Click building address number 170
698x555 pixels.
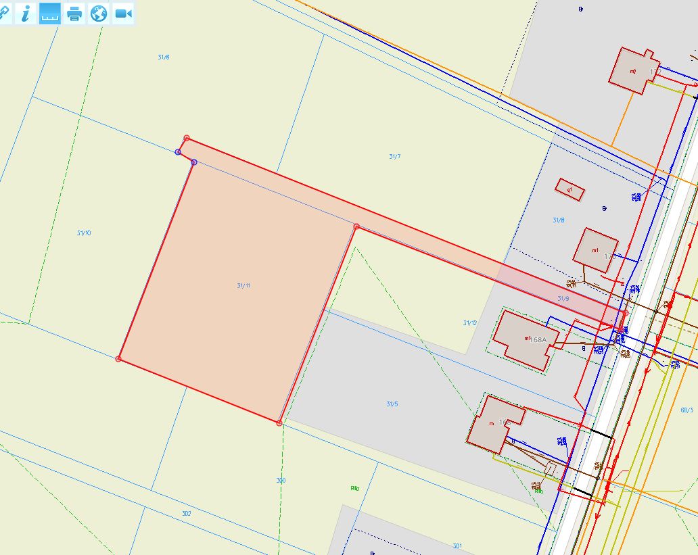point(610,256)
